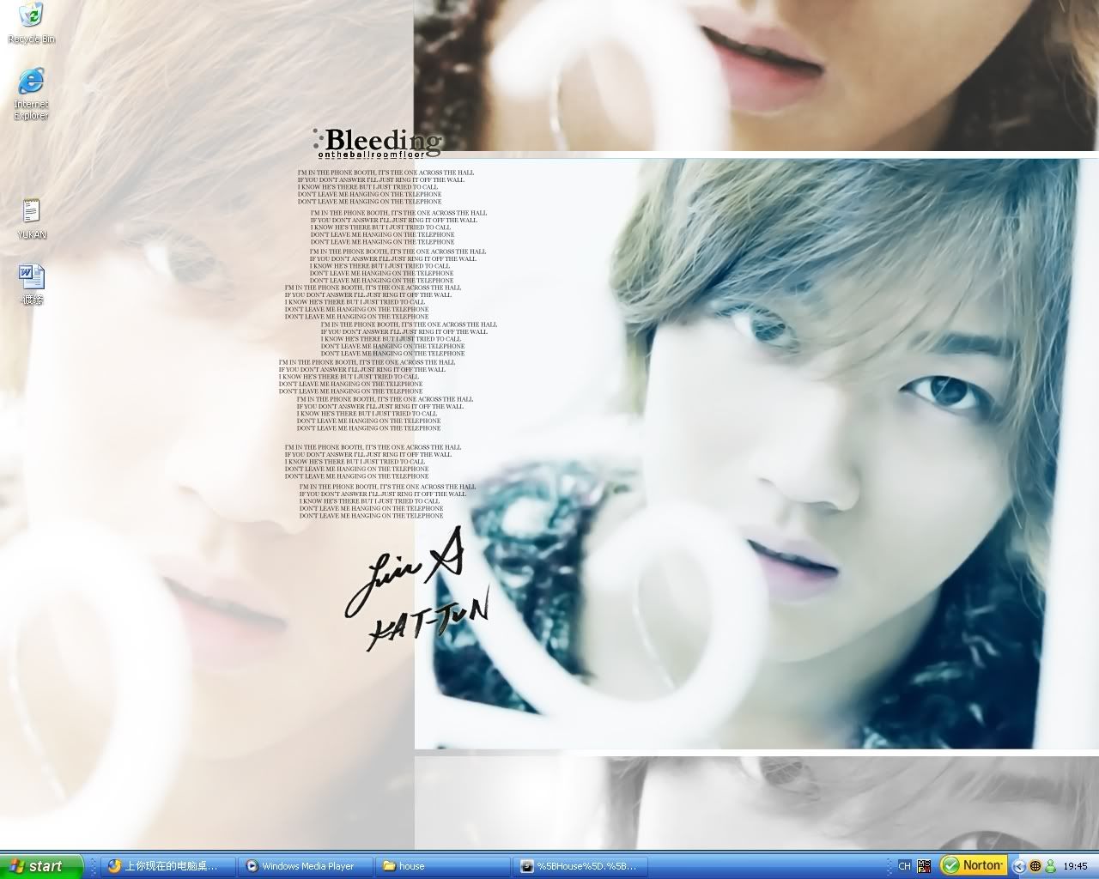Expand hidden system tray icons
Viewport: 1099px width, 879px height.
pos(1019,866)
